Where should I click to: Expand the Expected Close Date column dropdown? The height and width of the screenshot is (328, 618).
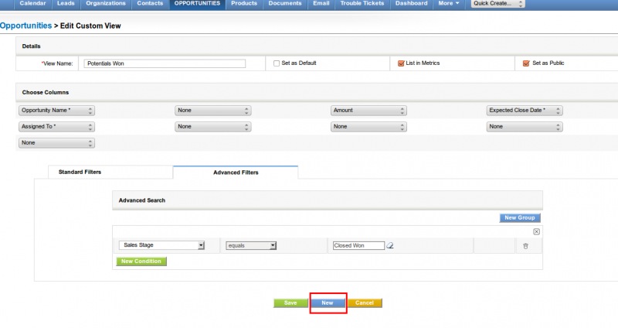(525, 111)
